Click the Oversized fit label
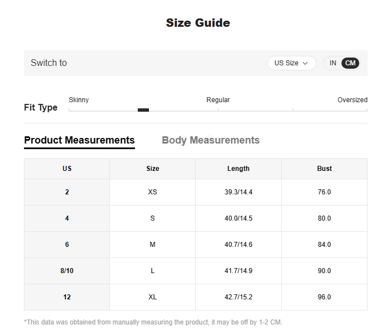Screen dimensions: 376x334 [x=352, y=99]
